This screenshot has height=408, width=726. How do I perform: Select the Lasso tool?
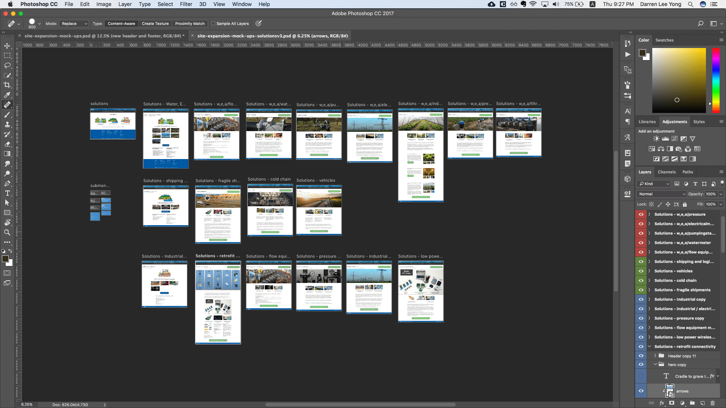[x=7, y=65]
